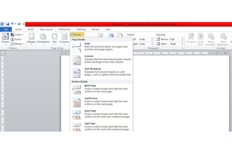Click the Spacing After icon
This screenshot has height=154, width=232.
[x=158, y=44]
